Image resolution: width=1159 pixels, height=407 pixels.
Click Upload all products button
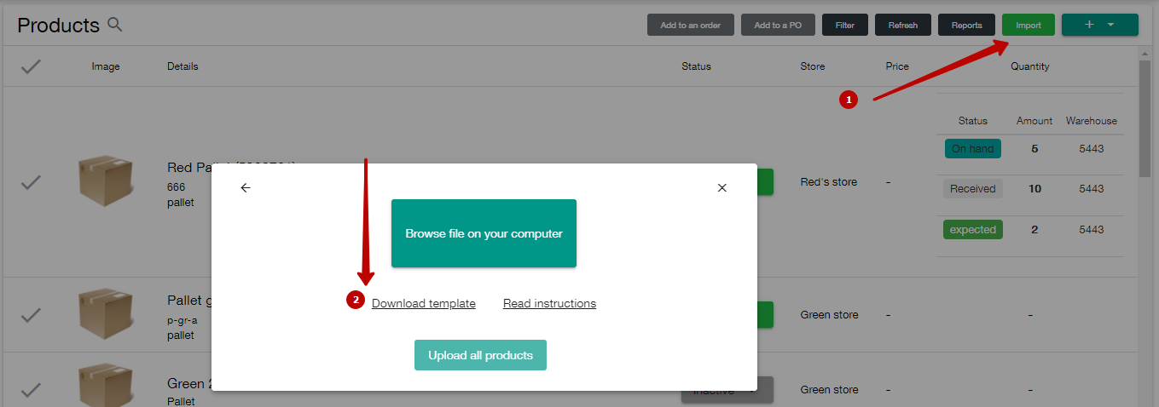(480, 355)
